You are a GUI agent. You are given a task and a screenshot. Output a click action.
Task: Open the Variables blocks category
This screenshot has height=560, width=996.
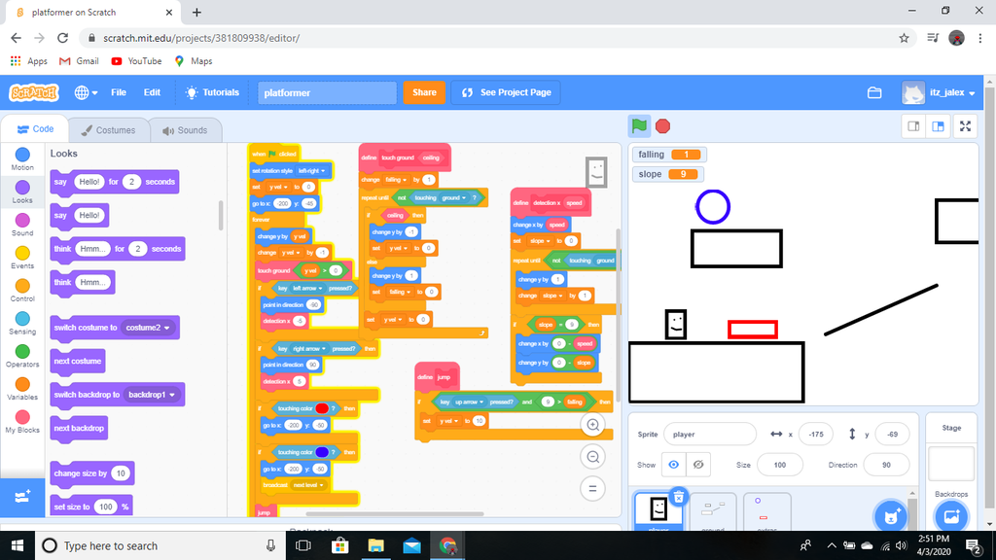(22, 389)
